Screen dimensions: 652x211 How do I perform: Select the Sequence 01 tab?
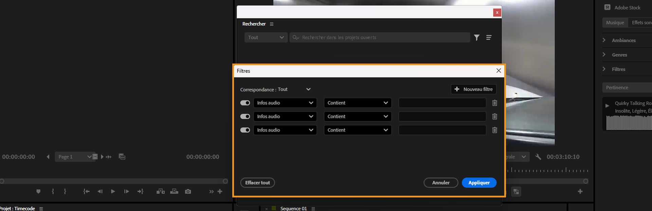pos(293,209)
